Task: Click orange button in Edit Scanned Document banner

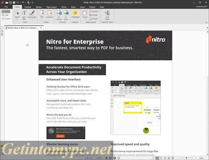Action: (60, 136)
